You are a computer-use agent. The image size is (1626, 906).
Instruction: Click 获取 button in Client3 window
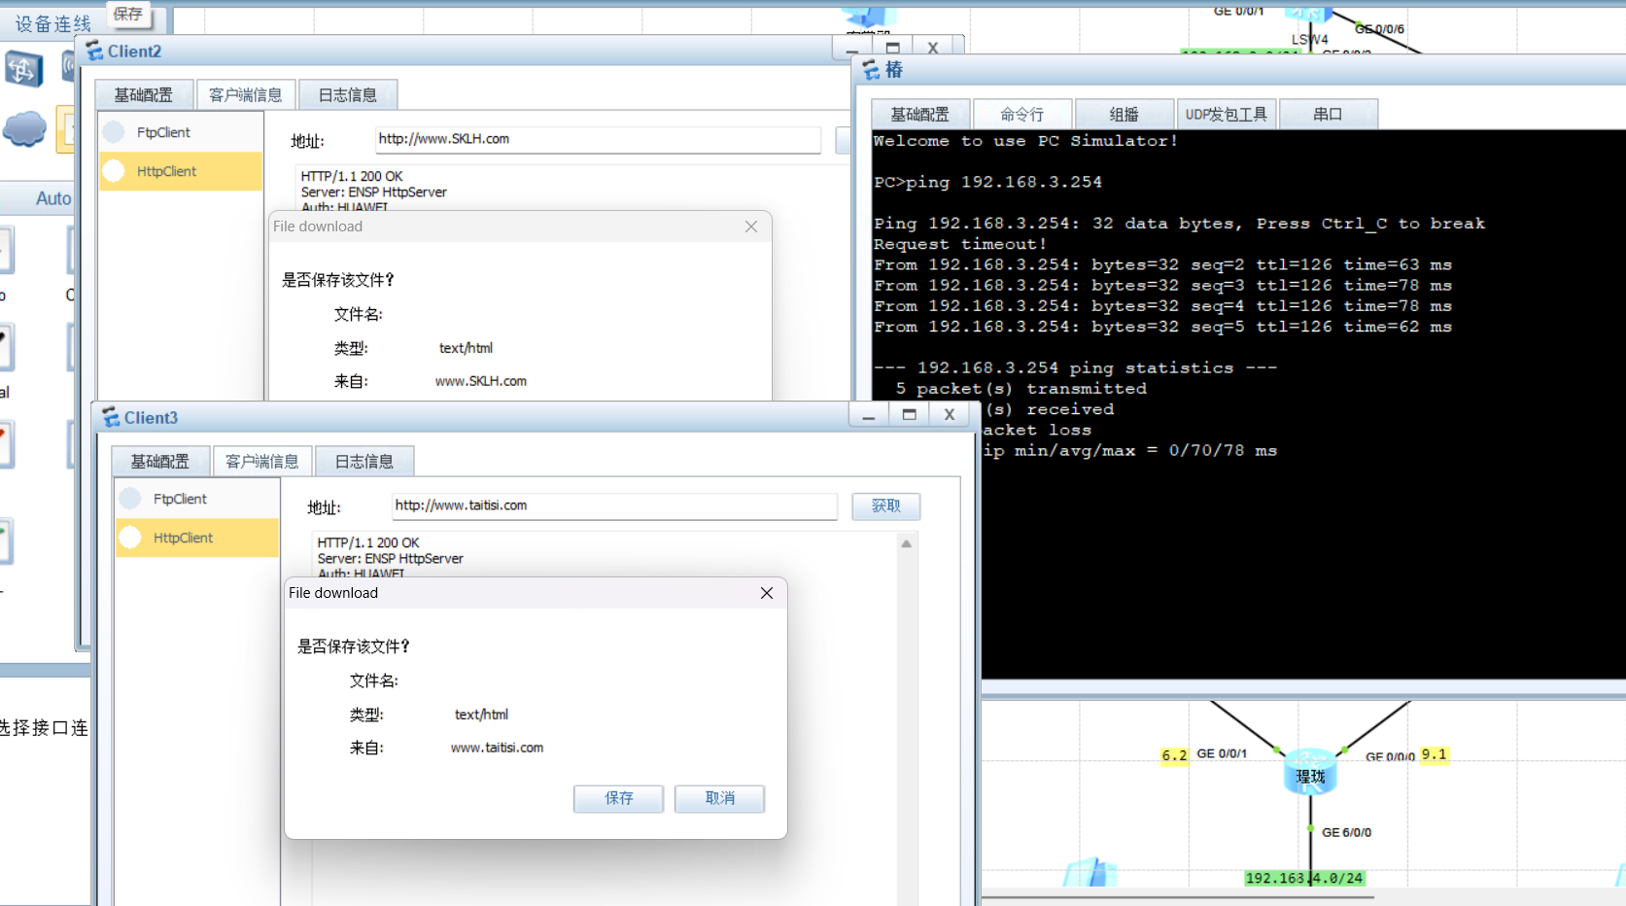tap(886, 506)
